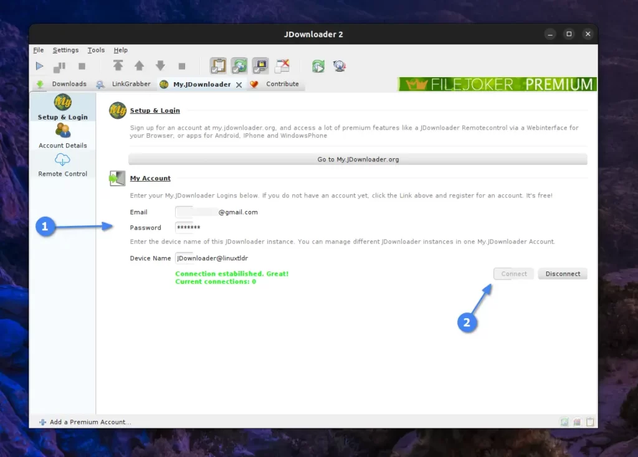The height and width of the screenshot is (457, 638).
Task: Click the Setup & Login heading
Action: 155,111
